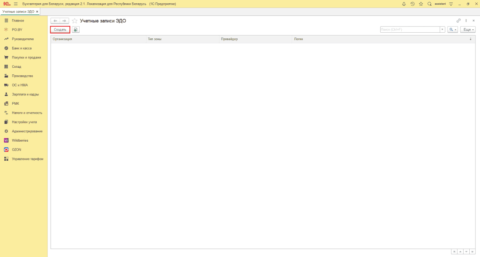Clear the search field with x button
The height and width of the screenshot is (257, 480).
pos(442,29)
